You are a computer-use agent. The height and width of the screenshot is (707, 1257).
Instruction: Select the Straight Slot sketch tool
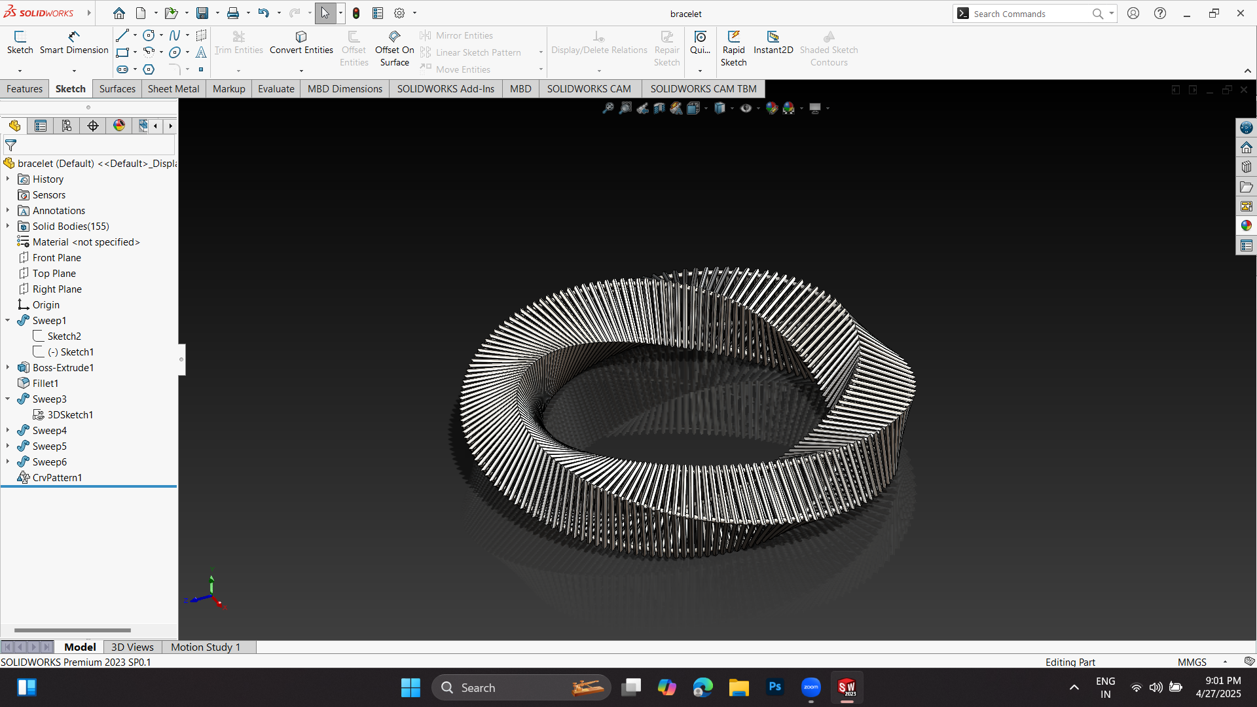(122, 69)
